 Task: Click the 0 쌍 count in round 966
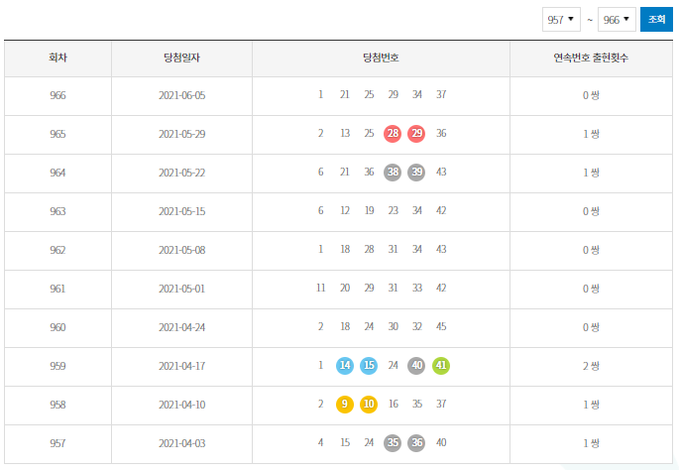591,95
